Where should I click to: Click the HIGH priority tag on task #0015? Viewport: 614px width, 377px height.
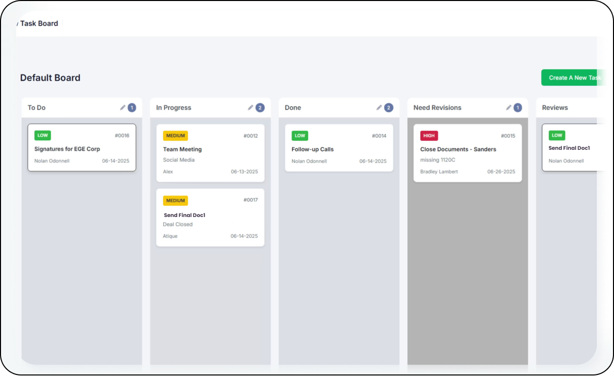pyautogui.click(x=429, y=136)
